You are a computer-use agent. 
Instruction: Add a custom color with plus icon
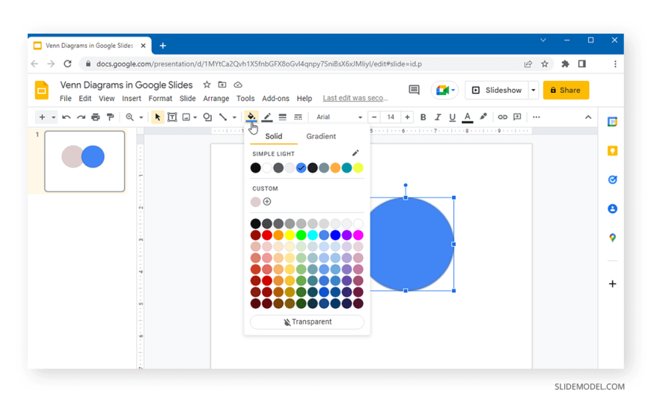267,202
